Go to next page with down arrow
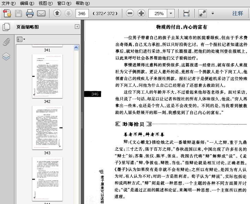The width and height of the screenshot is (250, 204). tap(68, 13)
